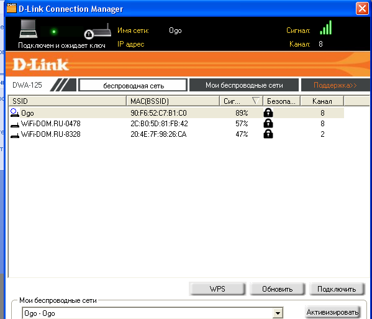The image size is (372, 319).
Task: Click the WPS button
Action: point(217,289)
